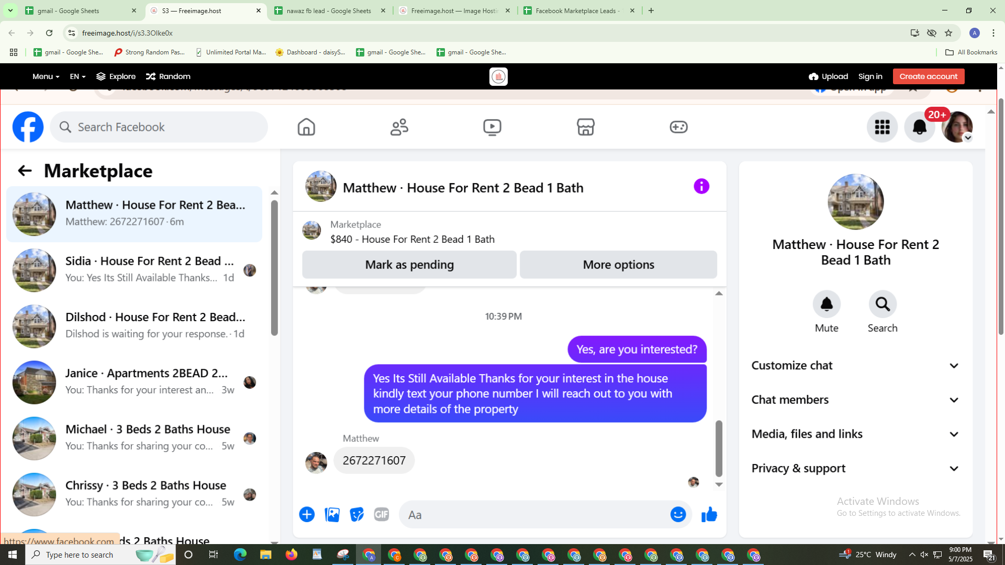
Task: Open the Gaming controller icon
Action: point(678,127)
